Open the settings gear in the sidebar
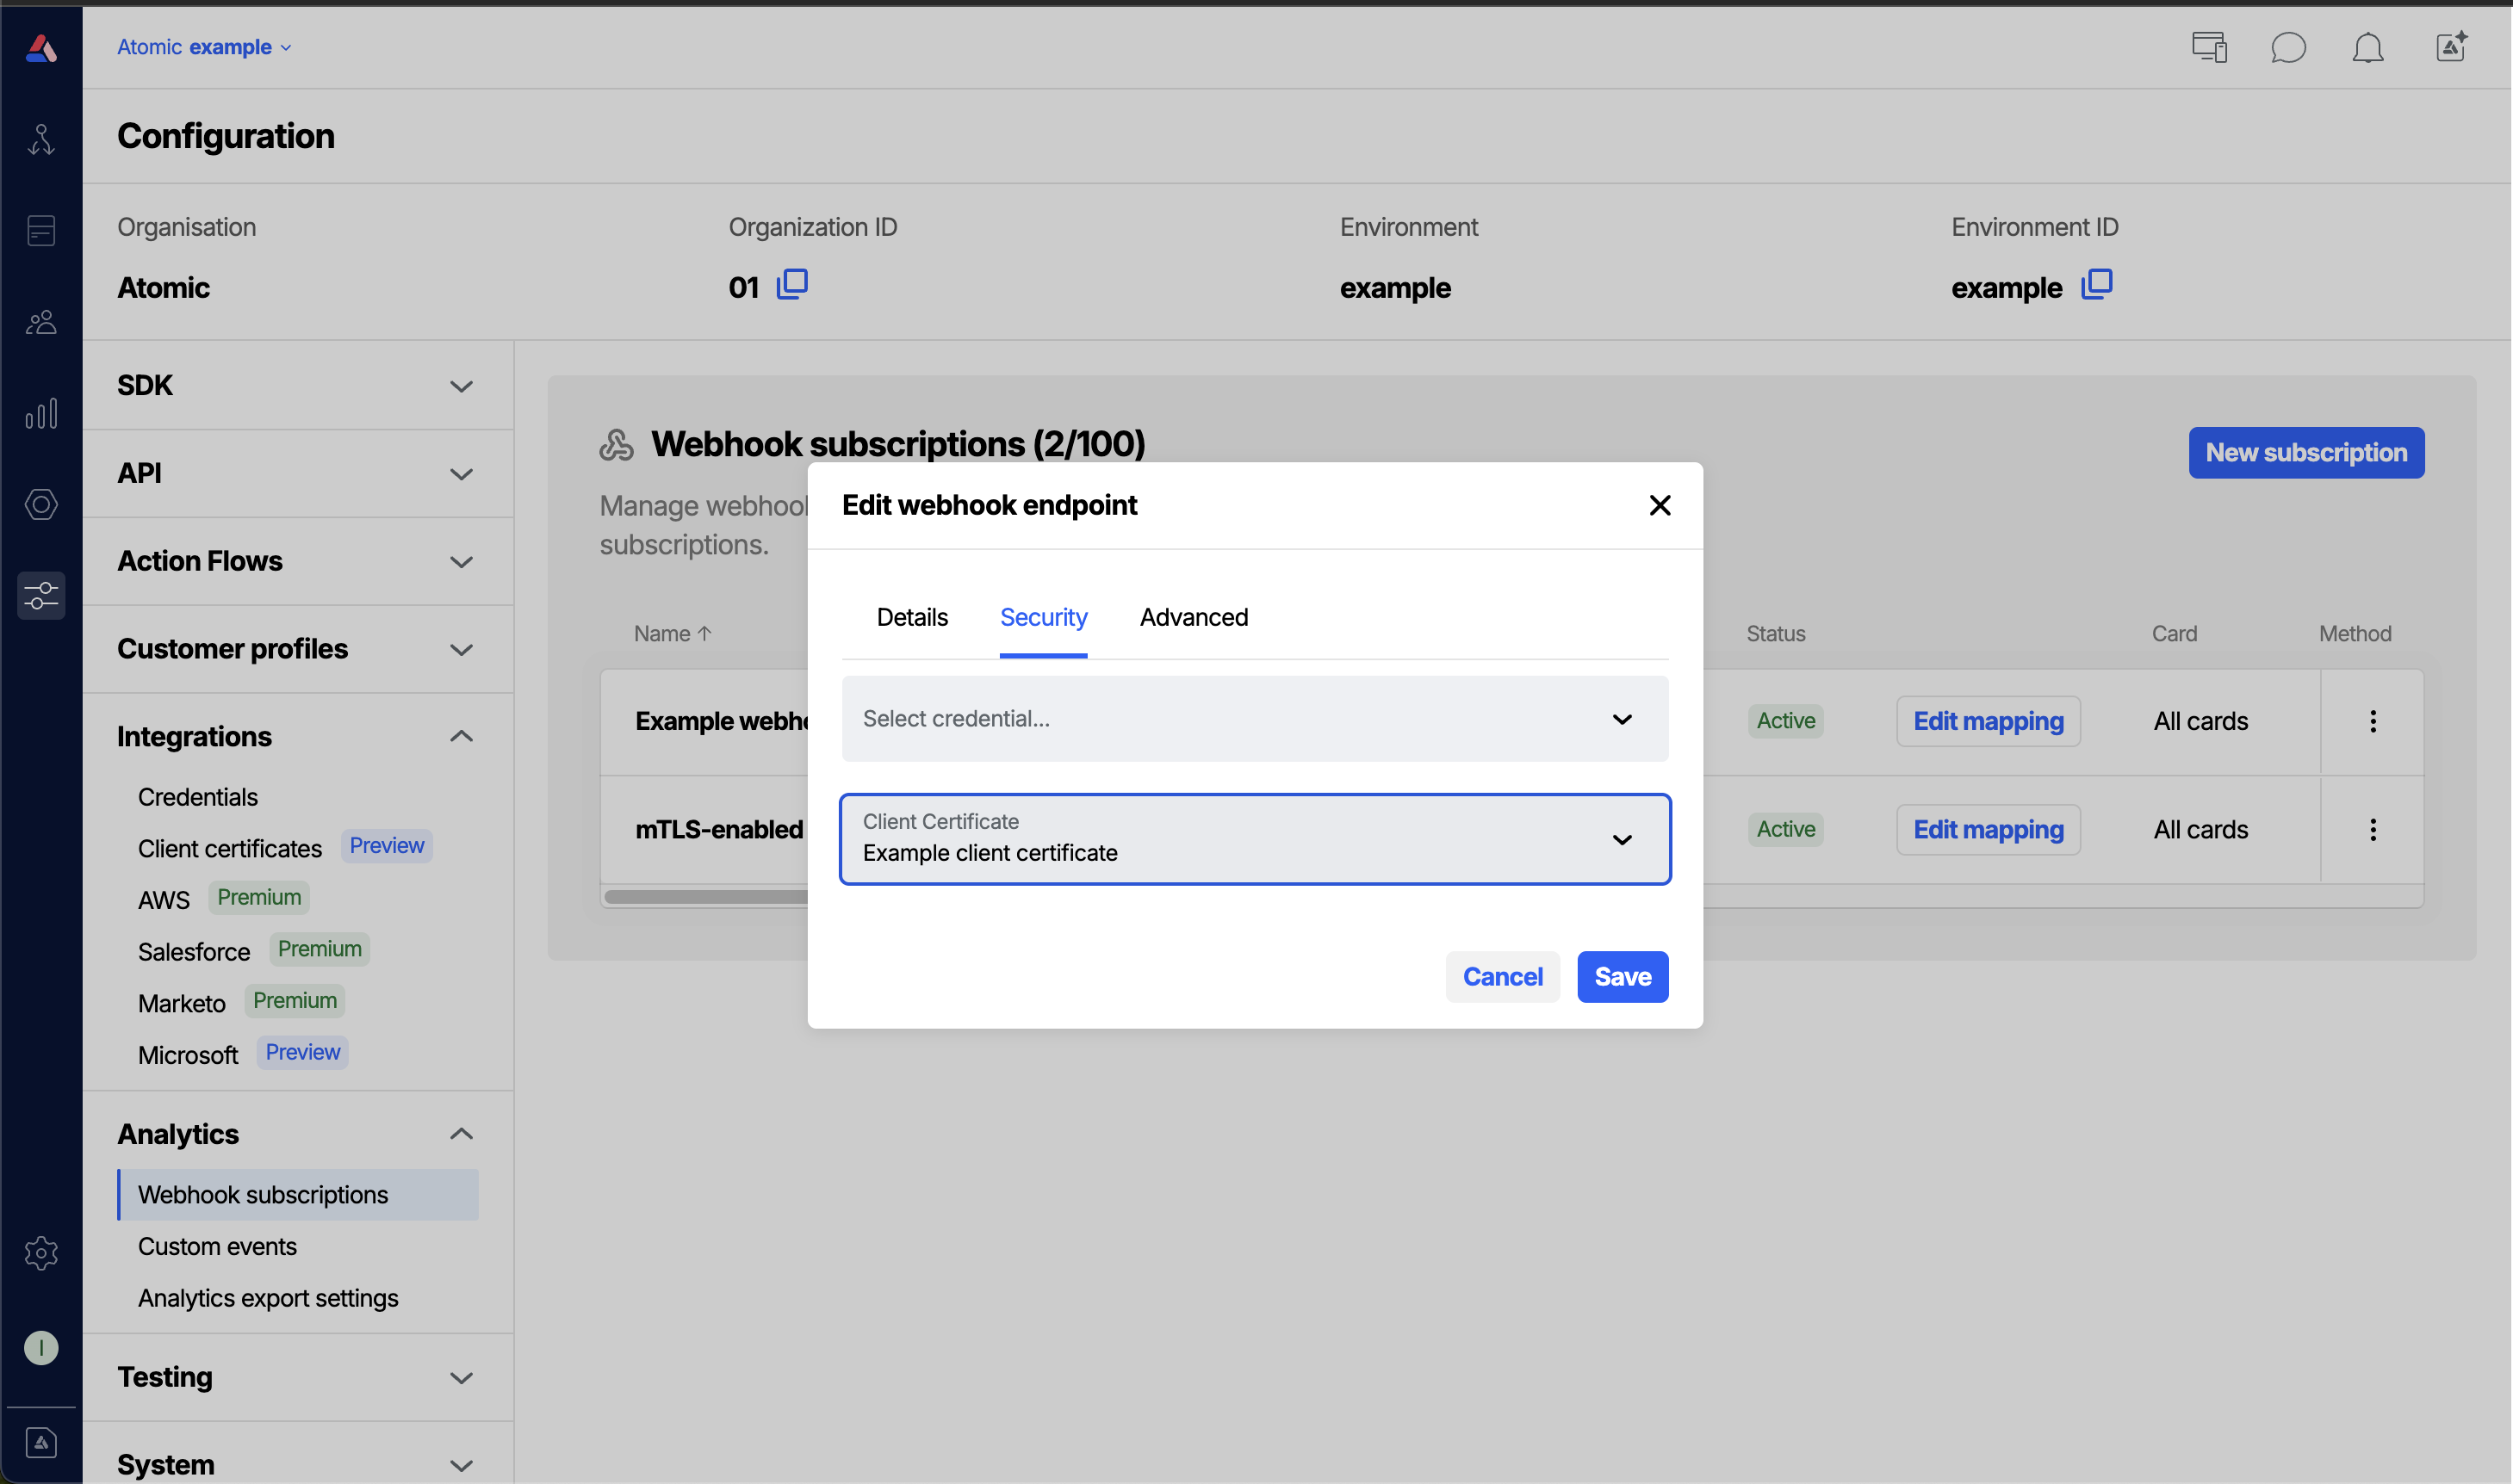The height and width of the screenshot is (1484, 2513). pos(40,1253)
